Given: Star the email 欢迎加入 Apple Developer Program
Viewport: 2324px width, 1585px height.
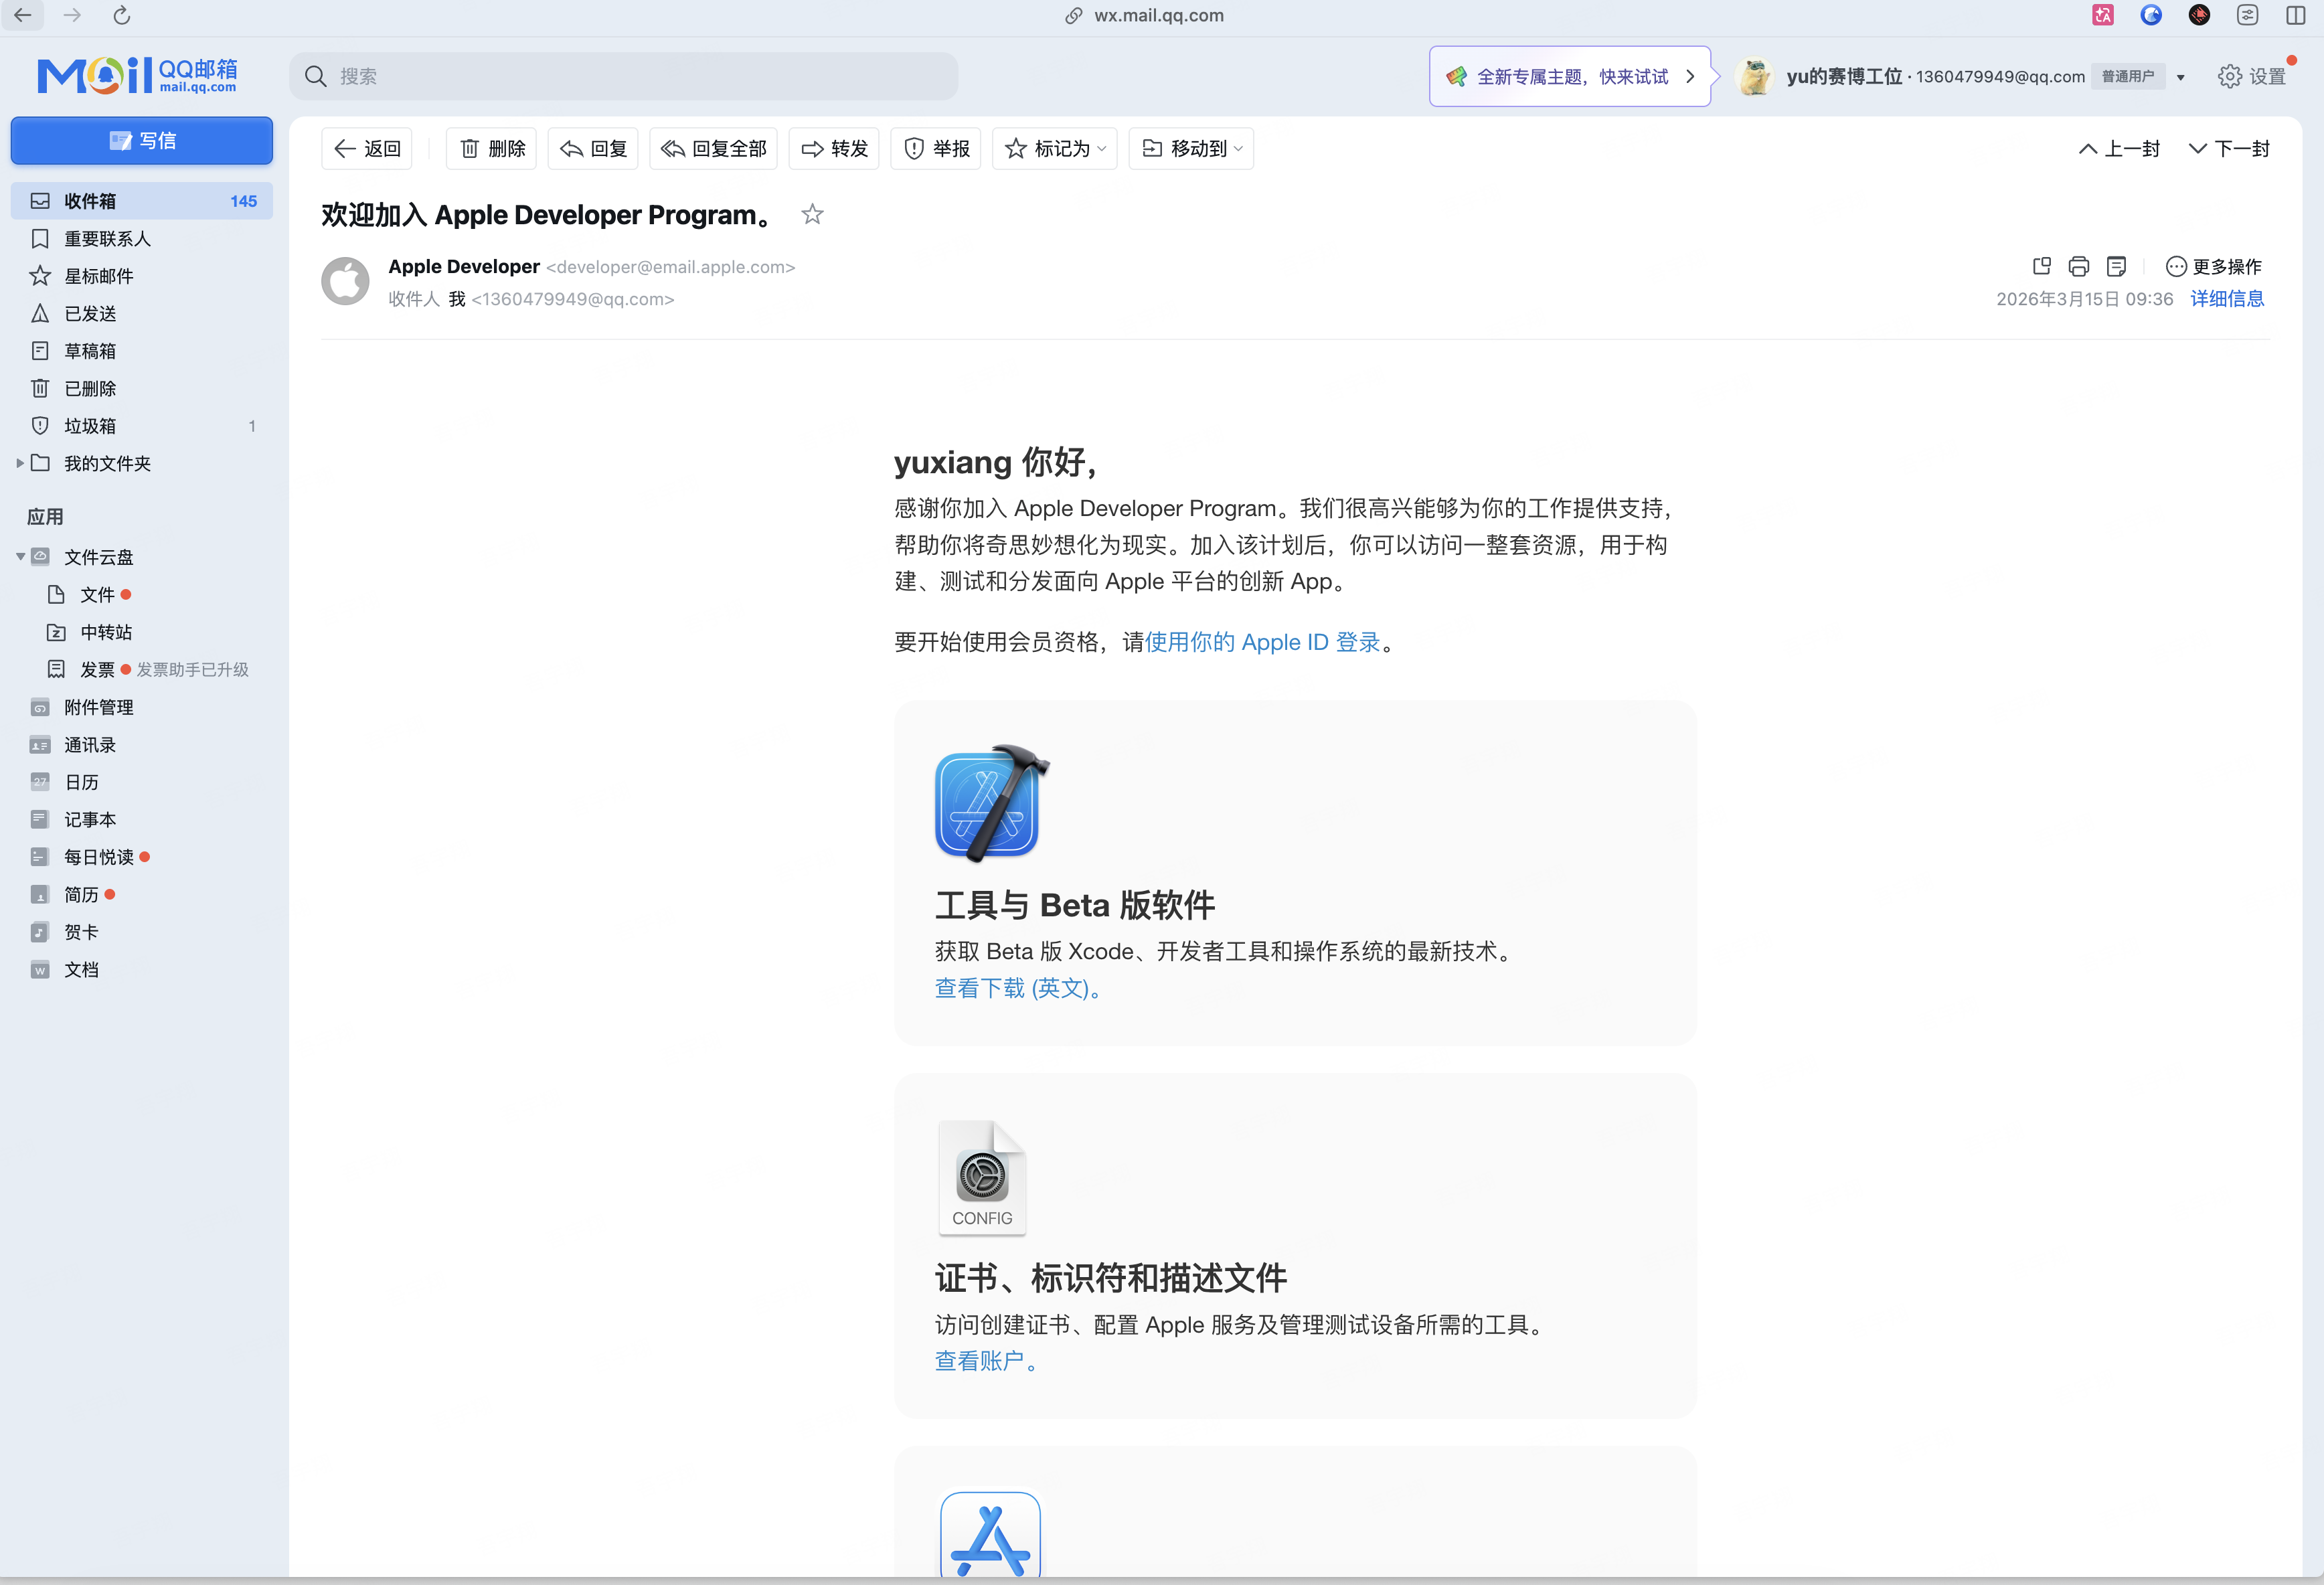Looking at the screenshot, I should pos(812,213).
